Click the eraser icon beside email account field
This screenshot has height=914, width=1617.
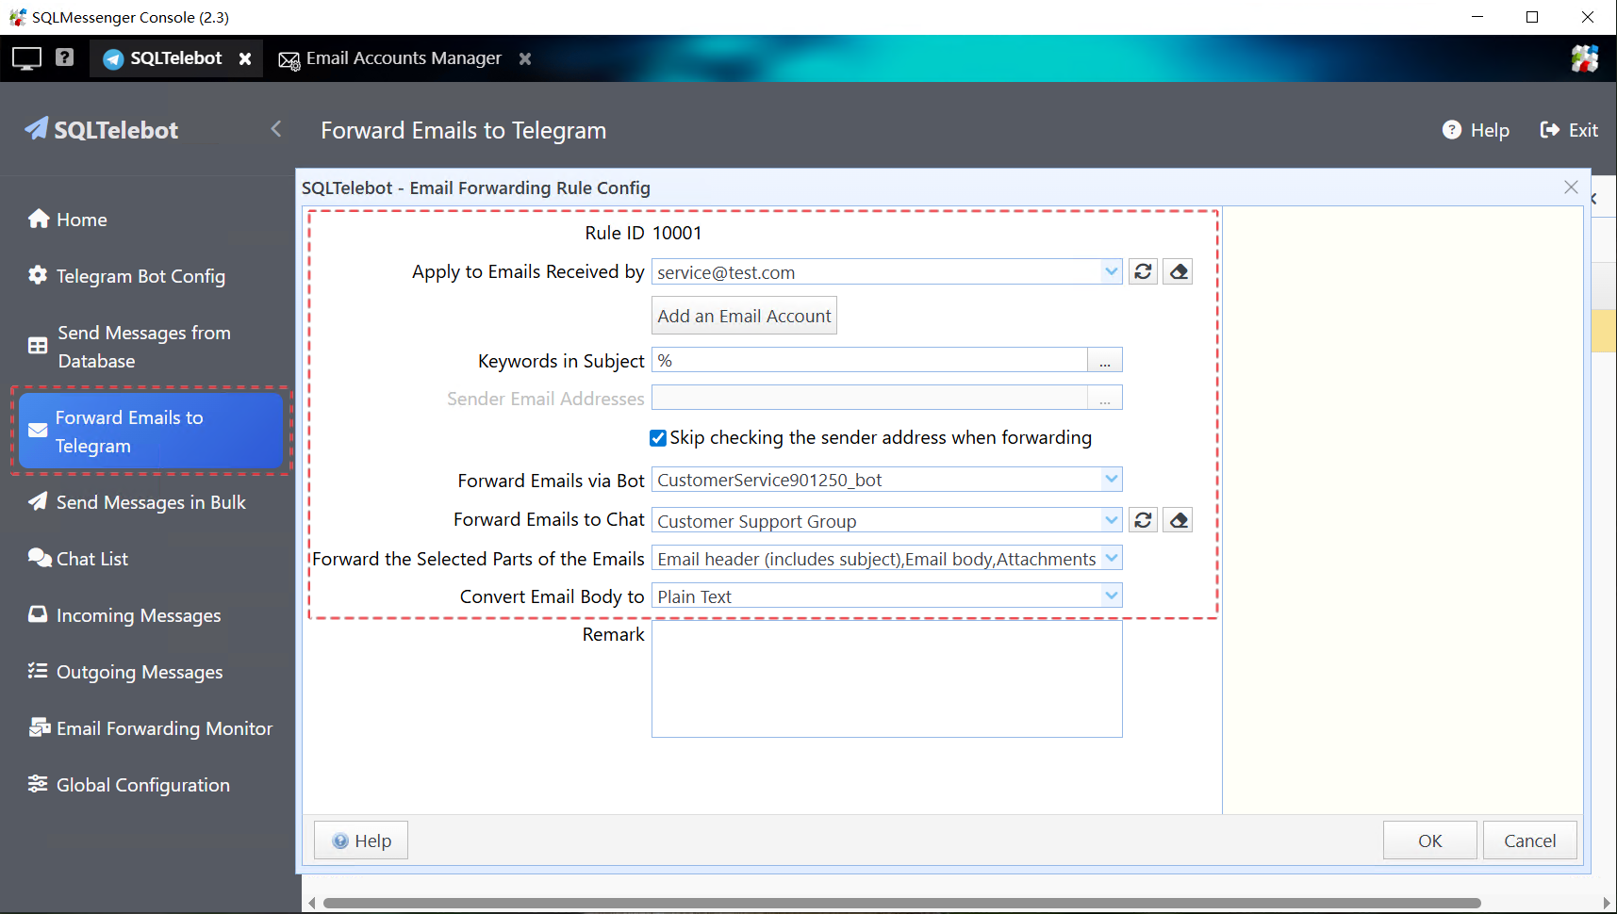pyautogui.click(x=1178, y=272)
